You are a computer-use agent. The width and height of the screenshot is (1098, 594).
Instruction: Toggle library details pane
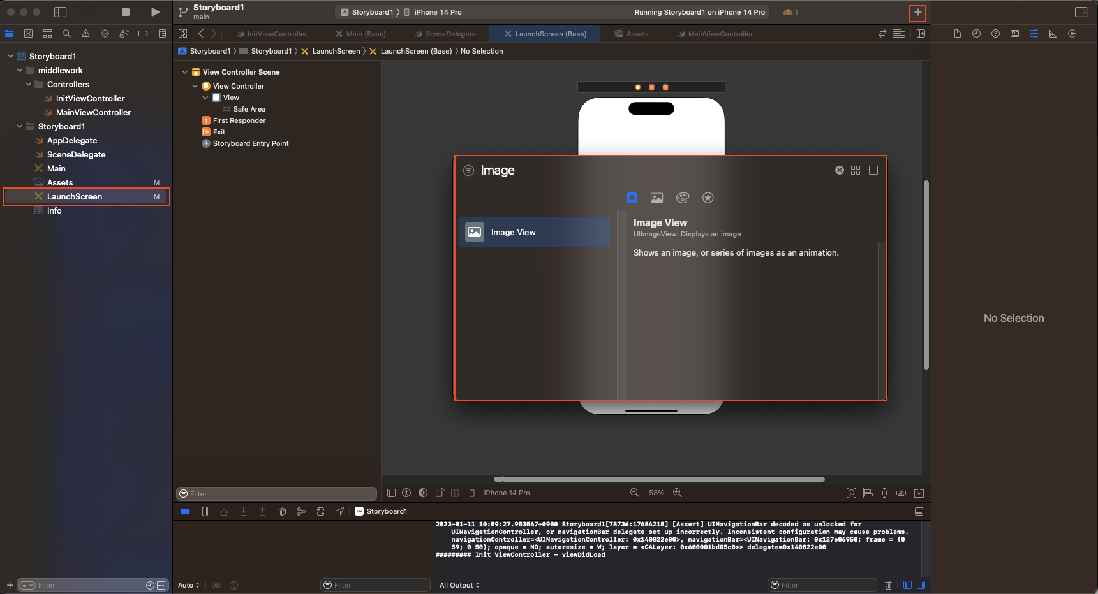coord(873,170)
